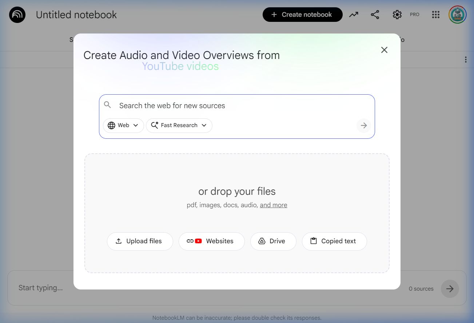The width and height of the screenshot is (474, 323).
Task: Click the Create notebook button
Action: coord(302,15)
